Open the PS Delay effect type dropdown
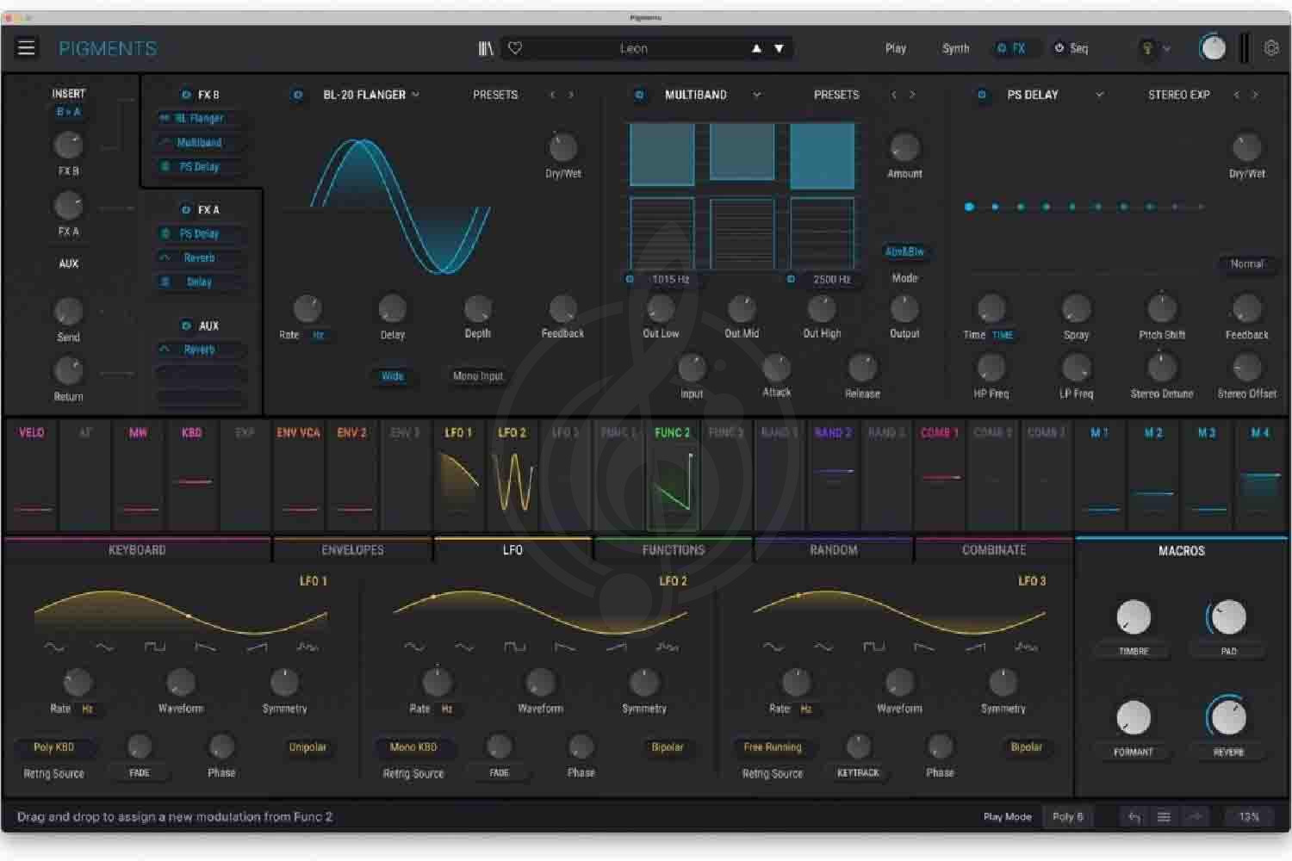The image size is (1292, 861). [x=1099, y=95]
